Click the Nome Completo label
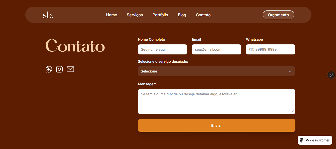336x149 pixels. point(152,39)
